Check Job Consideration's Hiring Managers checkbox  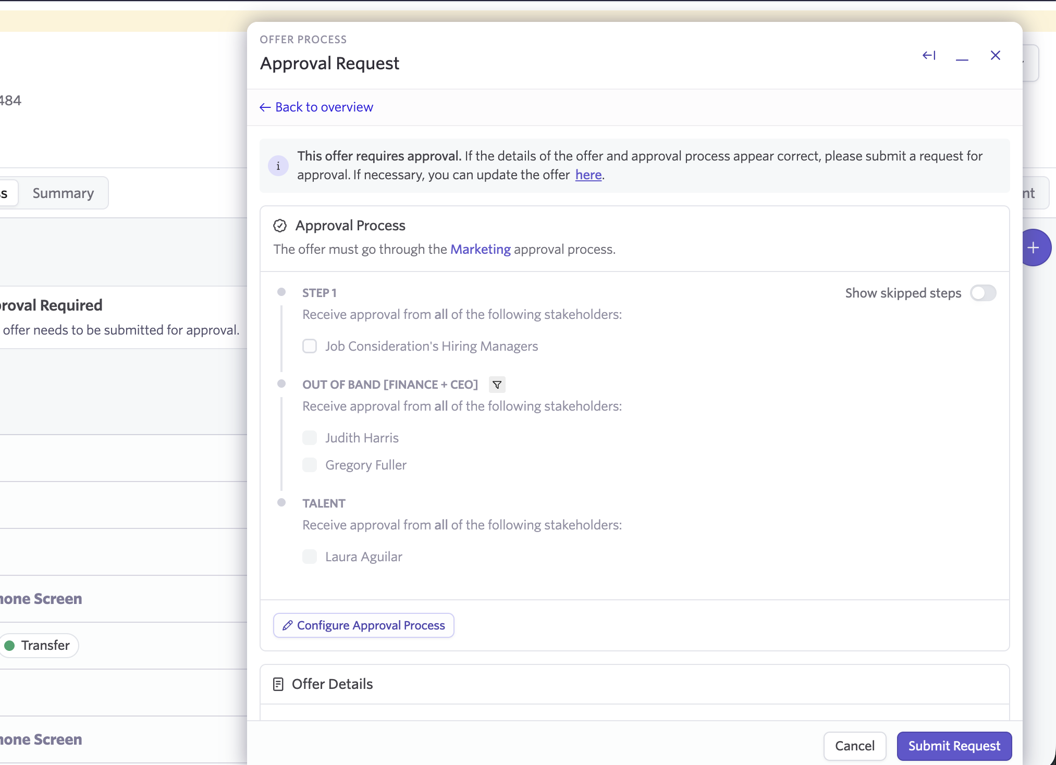310,346
